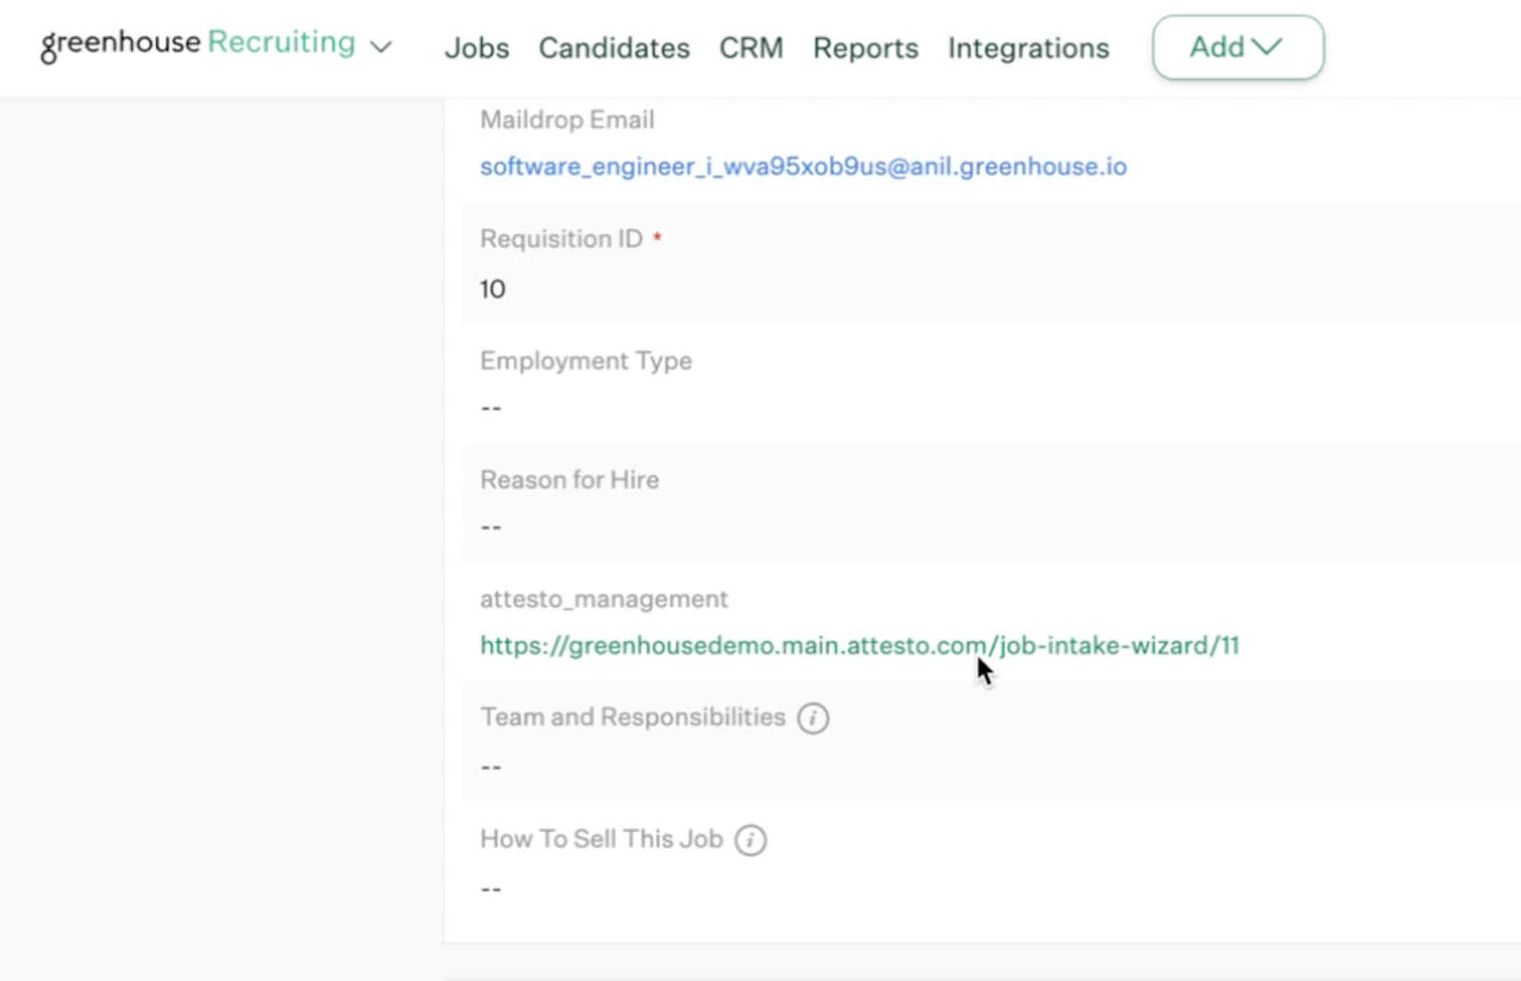Click the empty Employment Type value
The height and width of the screenshot is (981, 1521).
(491, 409)
